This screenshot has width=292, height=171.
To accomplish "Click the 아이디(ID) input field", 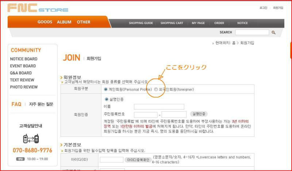I will pyautogui.click(x=111, y=160).
